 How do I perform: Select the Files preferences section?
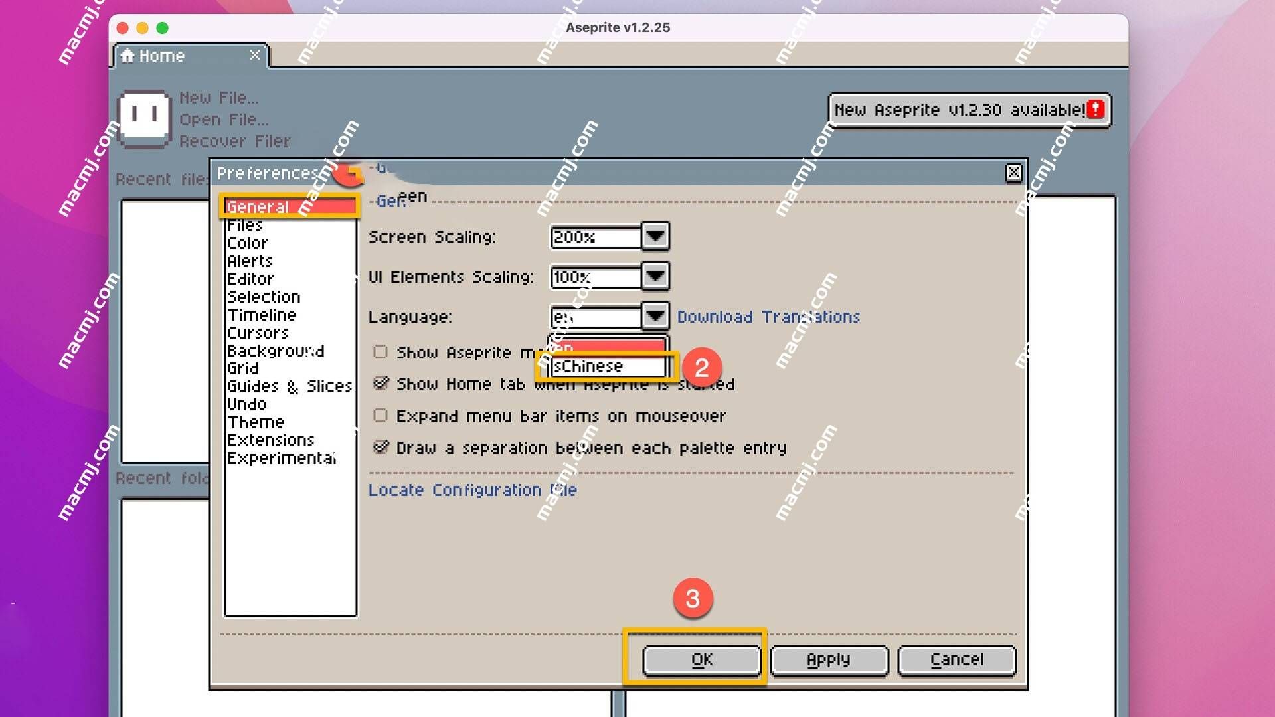[290, 225]
